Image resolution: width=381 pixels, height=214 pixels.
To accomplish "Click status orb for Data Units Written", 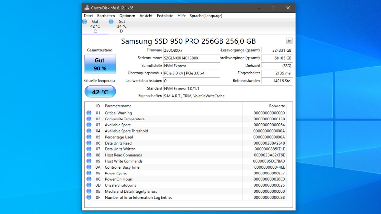I will point(89,149).
